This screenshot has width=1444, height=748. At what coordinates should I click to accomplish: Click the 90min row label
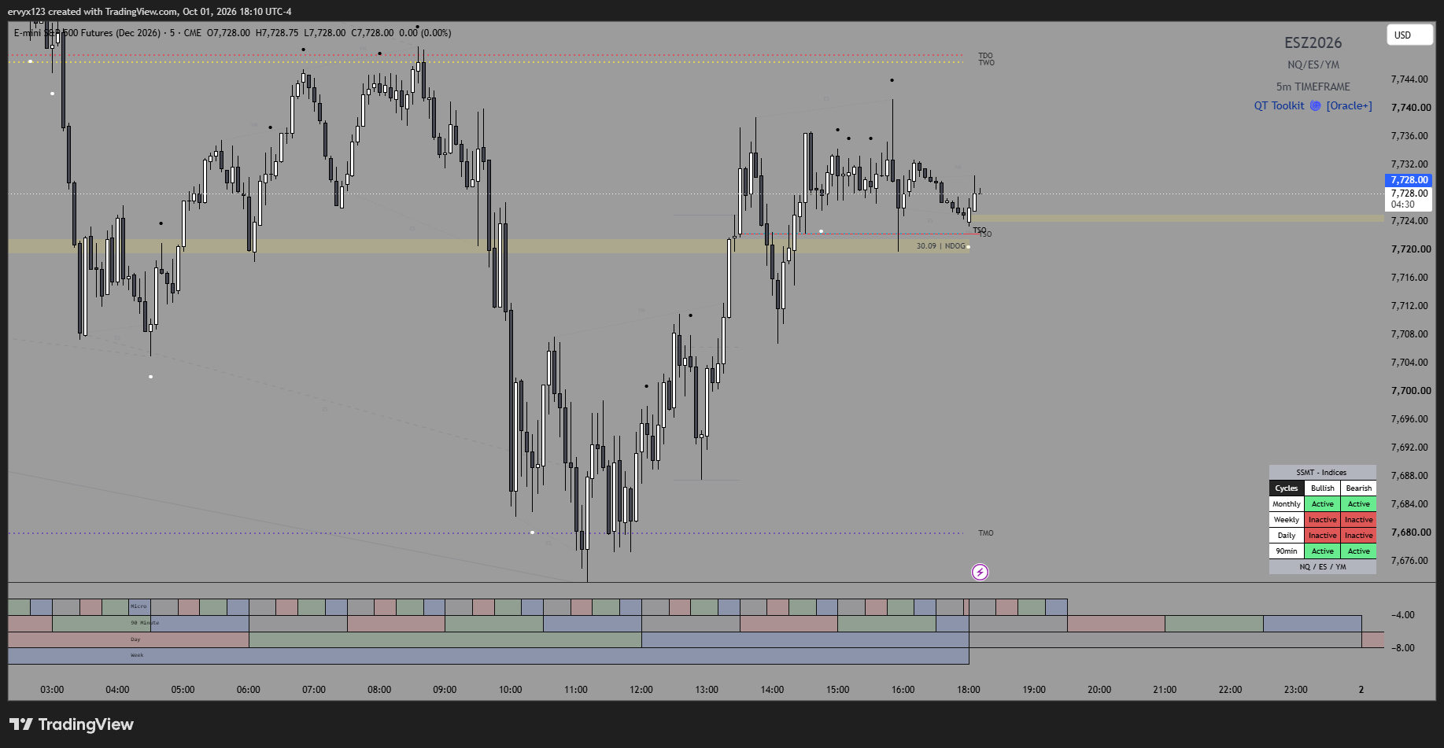1287,551
